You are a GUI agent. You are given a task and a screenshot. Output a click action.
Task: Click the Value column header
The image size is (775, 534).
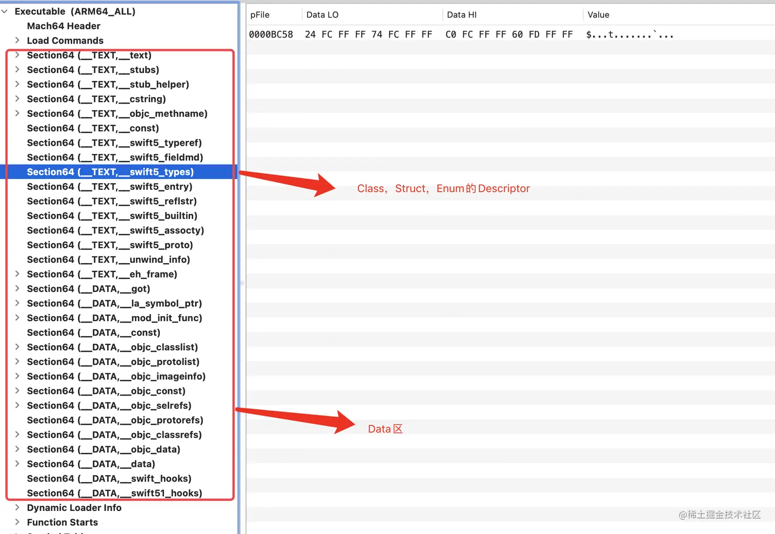click(x=679, y=15)
